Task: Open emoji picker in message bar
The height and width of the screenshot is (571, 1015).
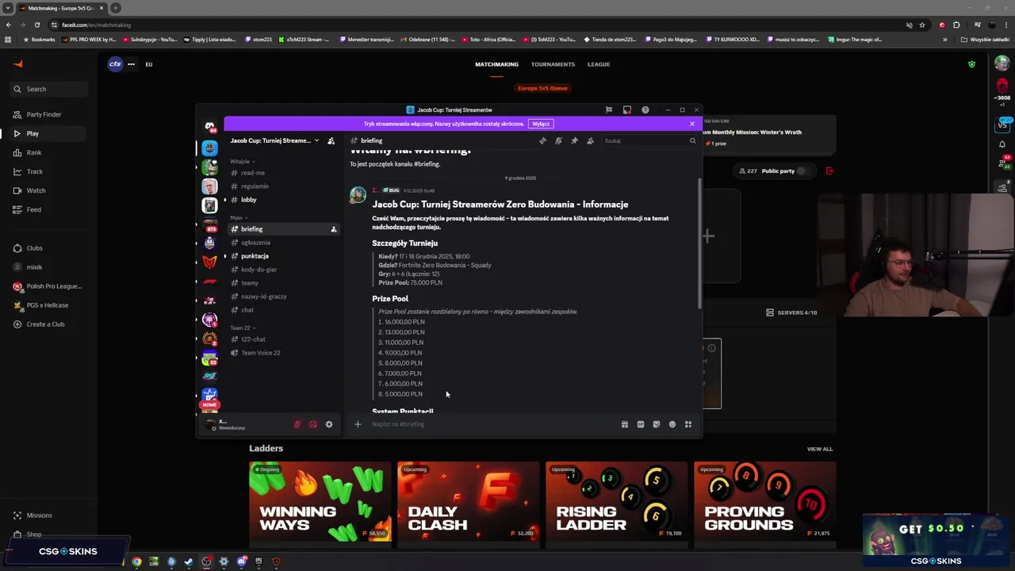Action: click(x=672, y=424)
